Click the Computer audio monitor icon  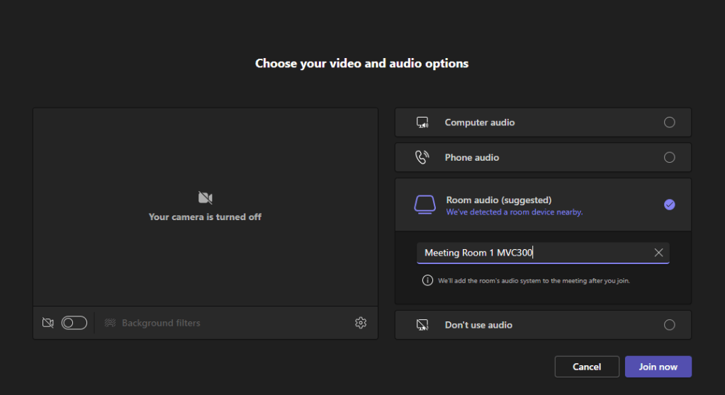(422, 122)
